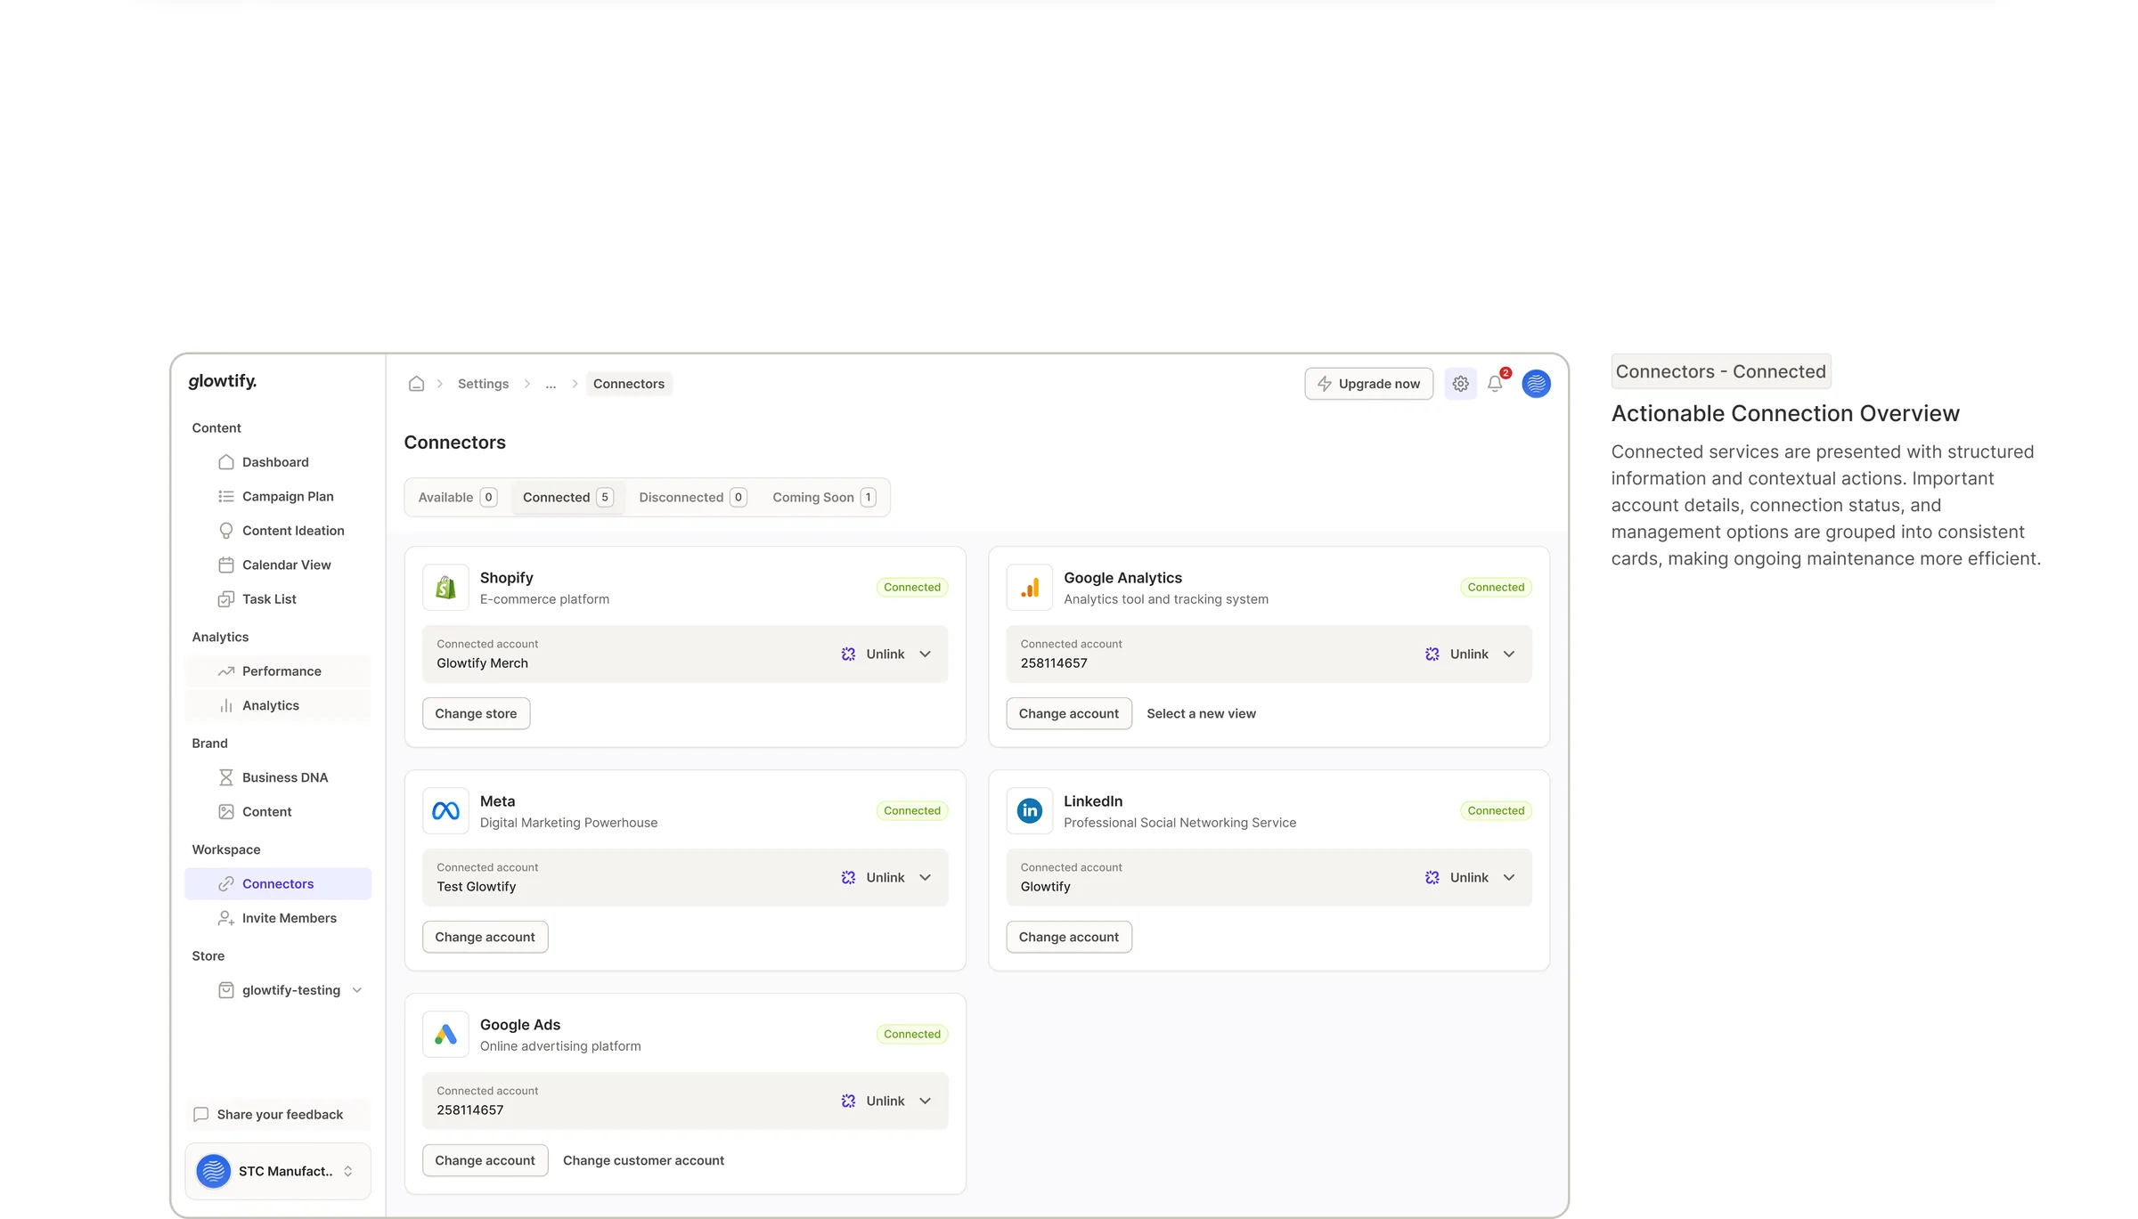
Task: Expand the Meta connected account chevron
Action: 926,878
